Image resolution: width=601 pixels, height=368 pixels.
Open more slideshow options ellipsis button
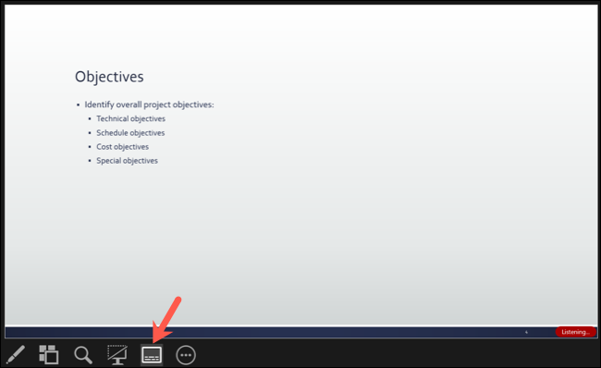click(186, 355)
